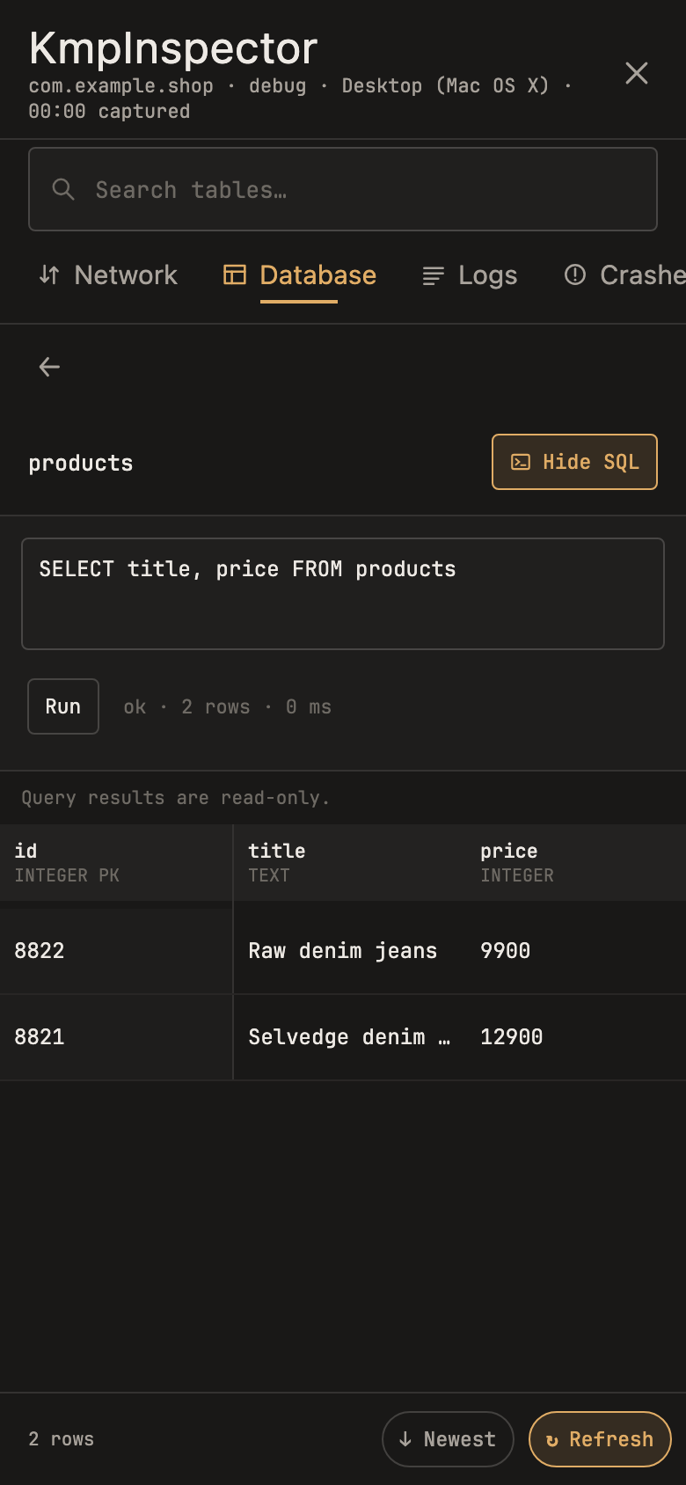Open the Logs tab
The width and height of the screenshot is (686, 1485).
470,275
